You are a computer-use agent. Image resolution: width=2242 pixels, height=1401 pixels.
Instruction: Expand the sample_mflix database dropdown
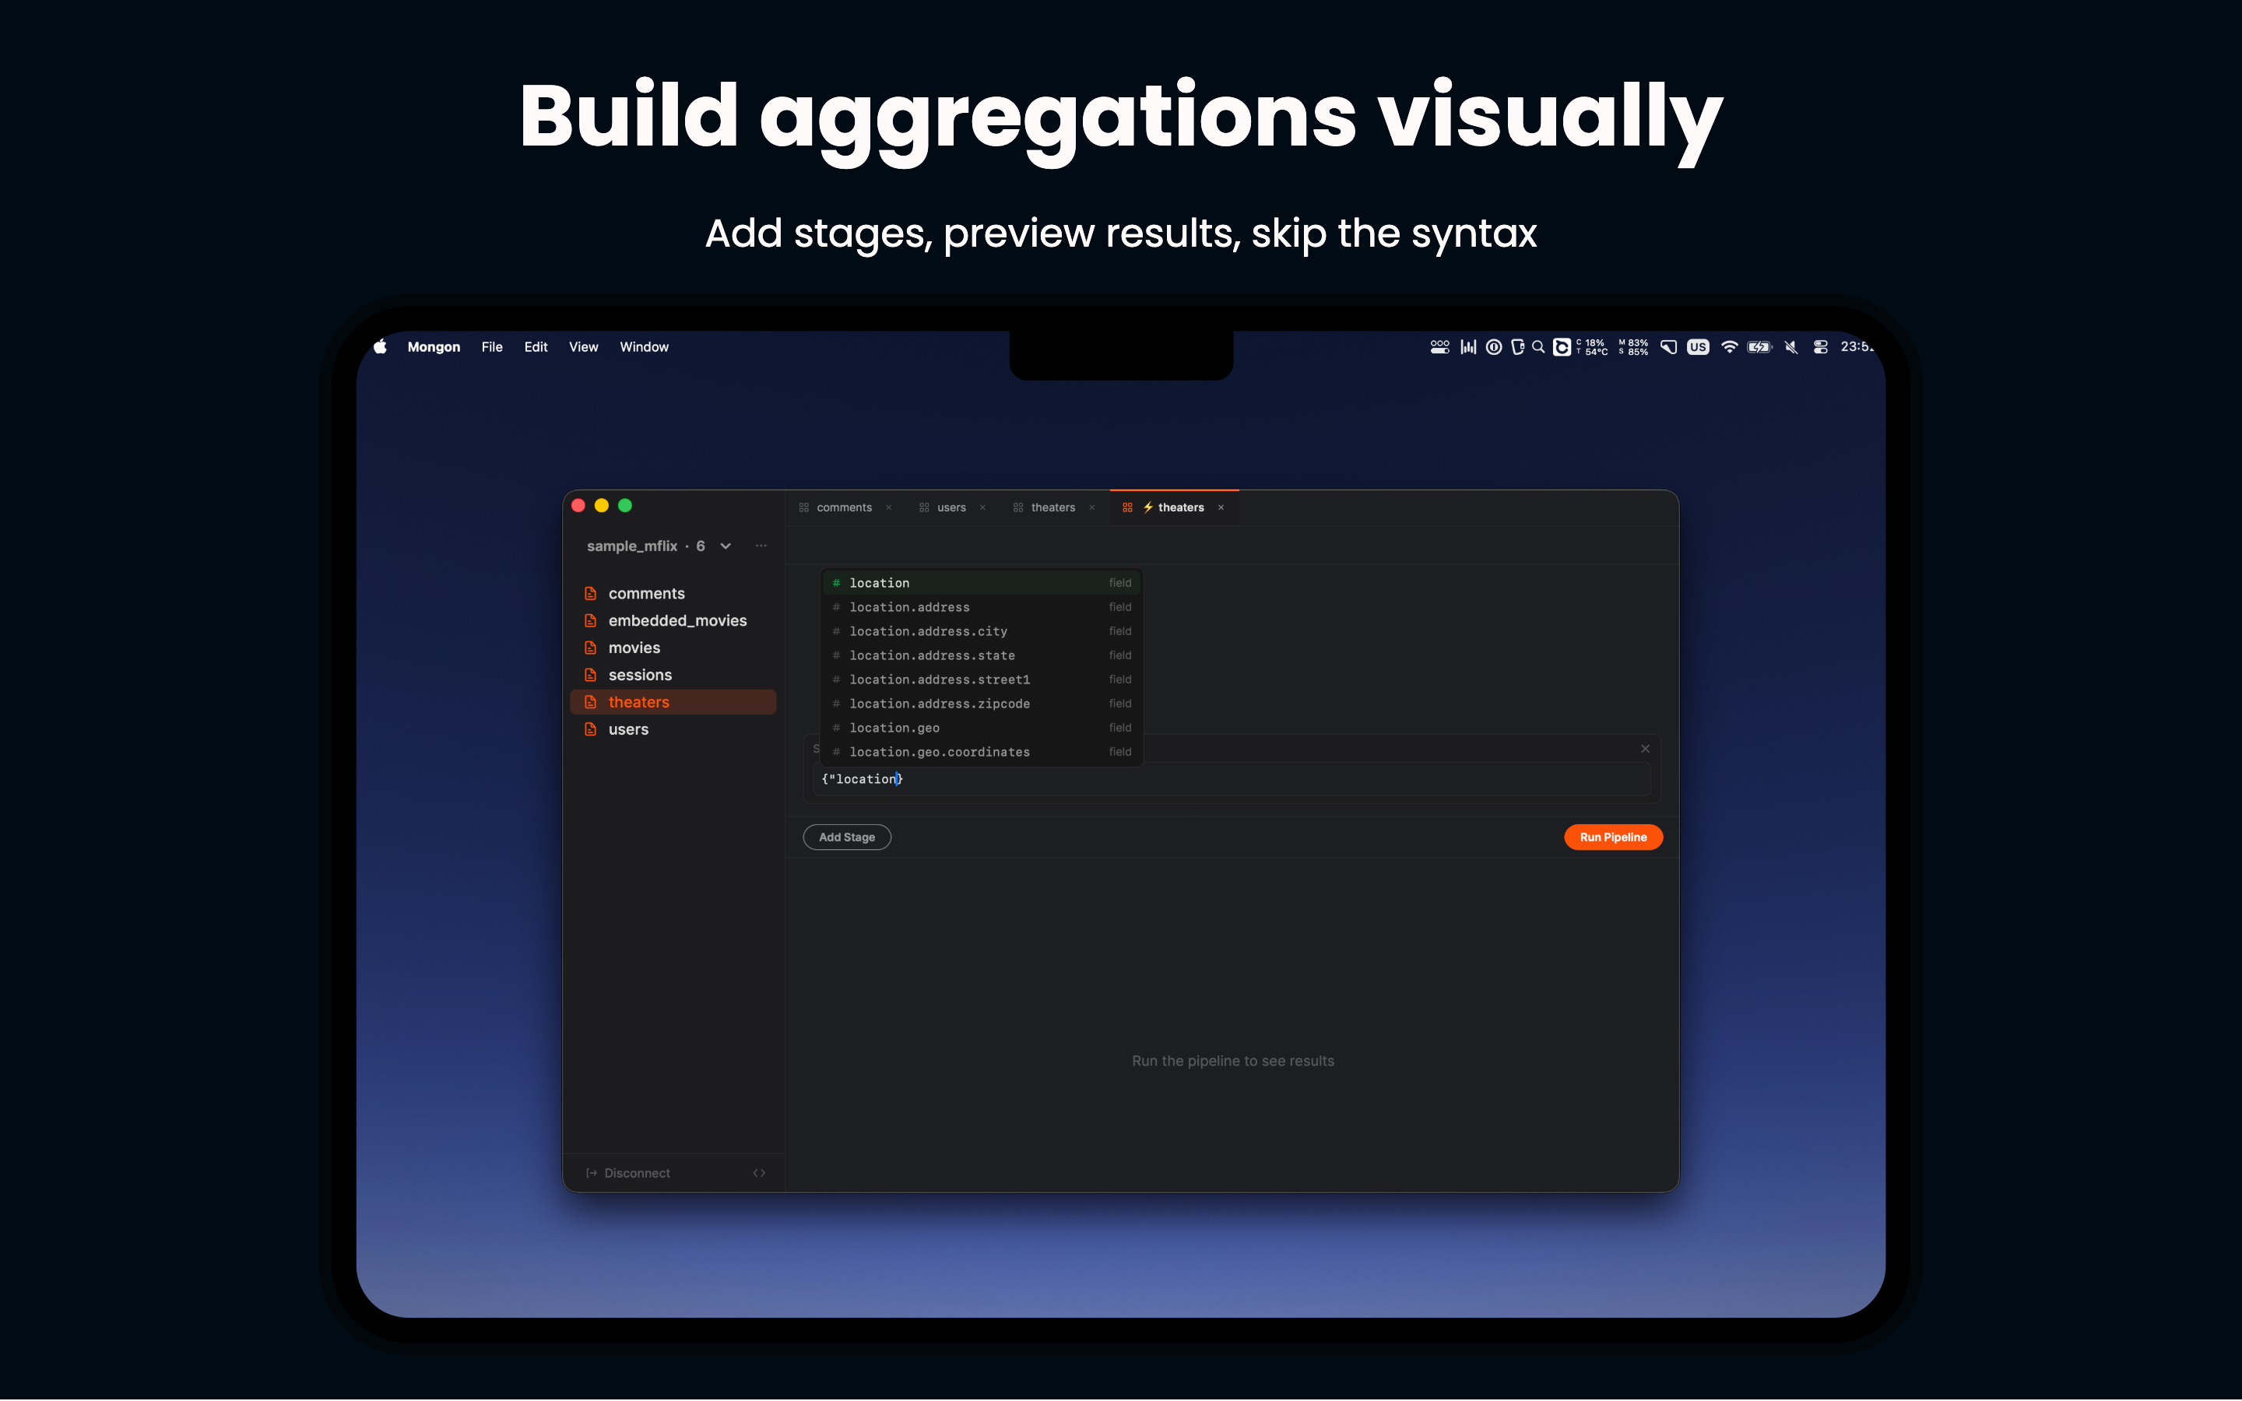(726, 546)
